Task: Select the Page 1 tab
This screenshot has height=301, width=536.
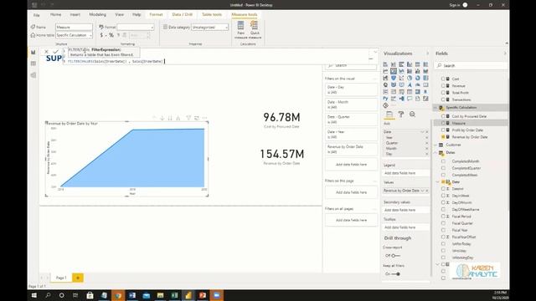Action: [61, 278]
